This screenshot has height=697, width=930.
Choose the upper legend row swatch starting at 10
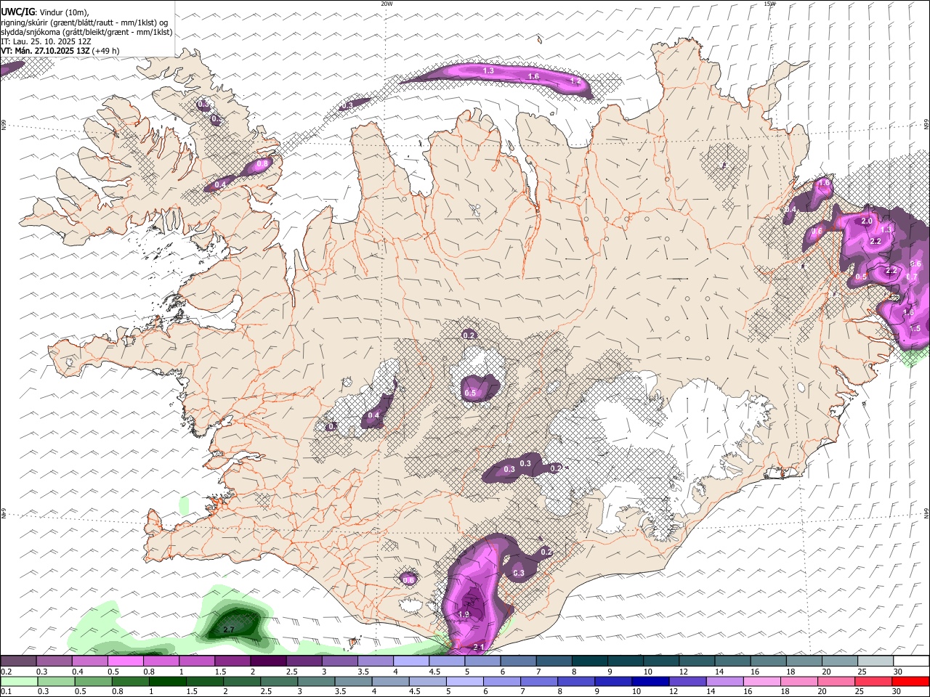pyautogui.click(x=660, y=661)
